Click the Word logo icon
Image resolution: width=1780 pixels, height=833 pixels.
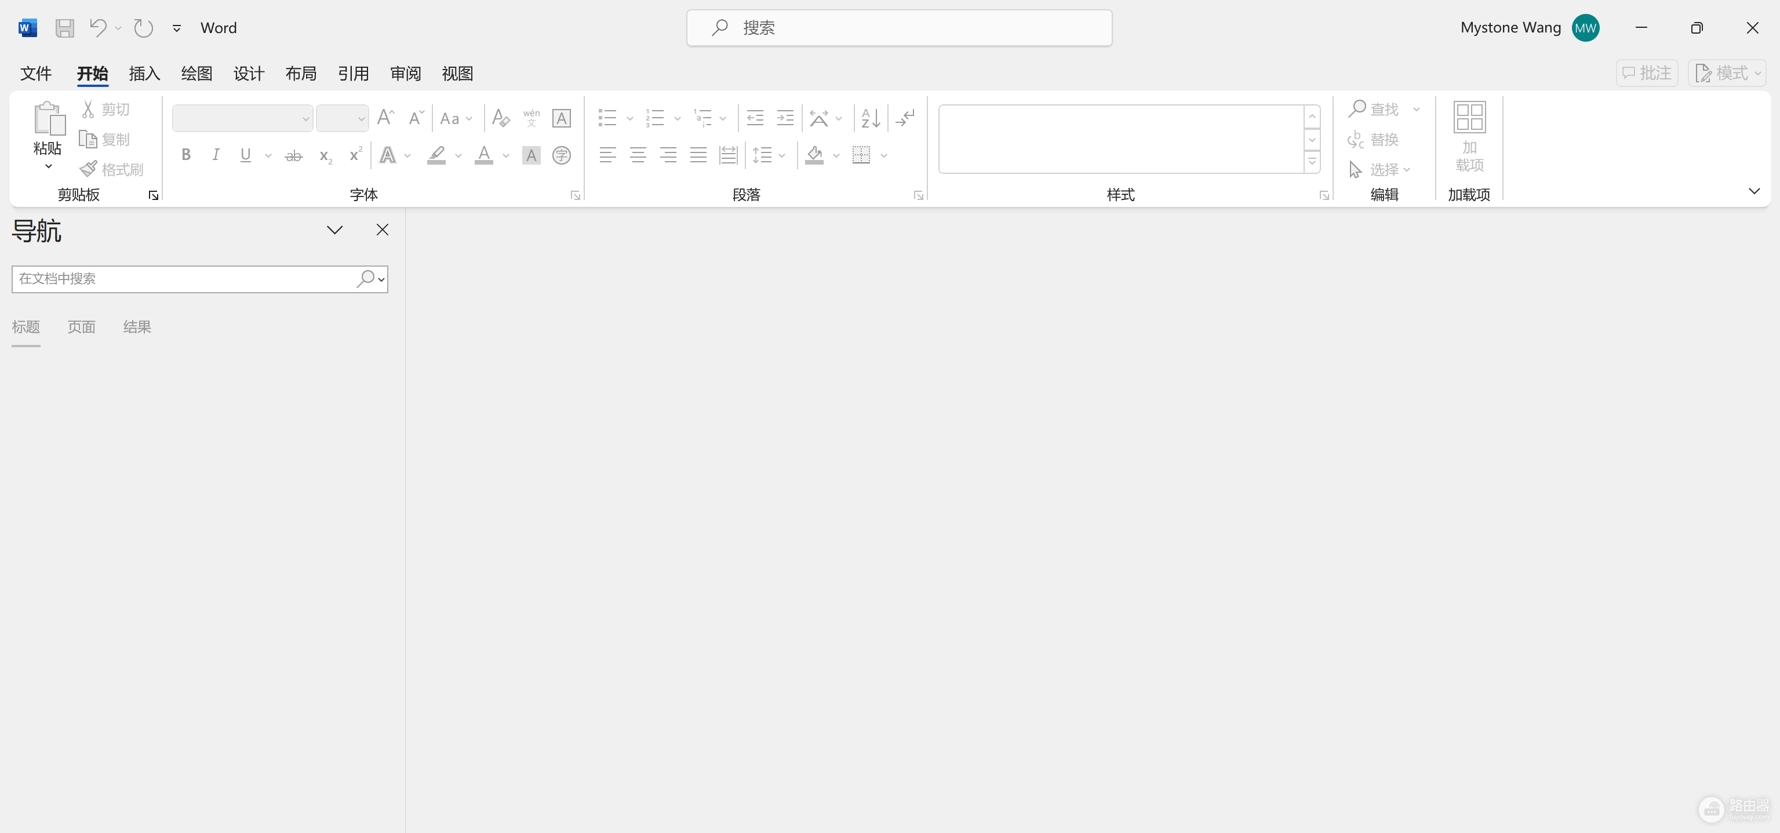point(28,28)
